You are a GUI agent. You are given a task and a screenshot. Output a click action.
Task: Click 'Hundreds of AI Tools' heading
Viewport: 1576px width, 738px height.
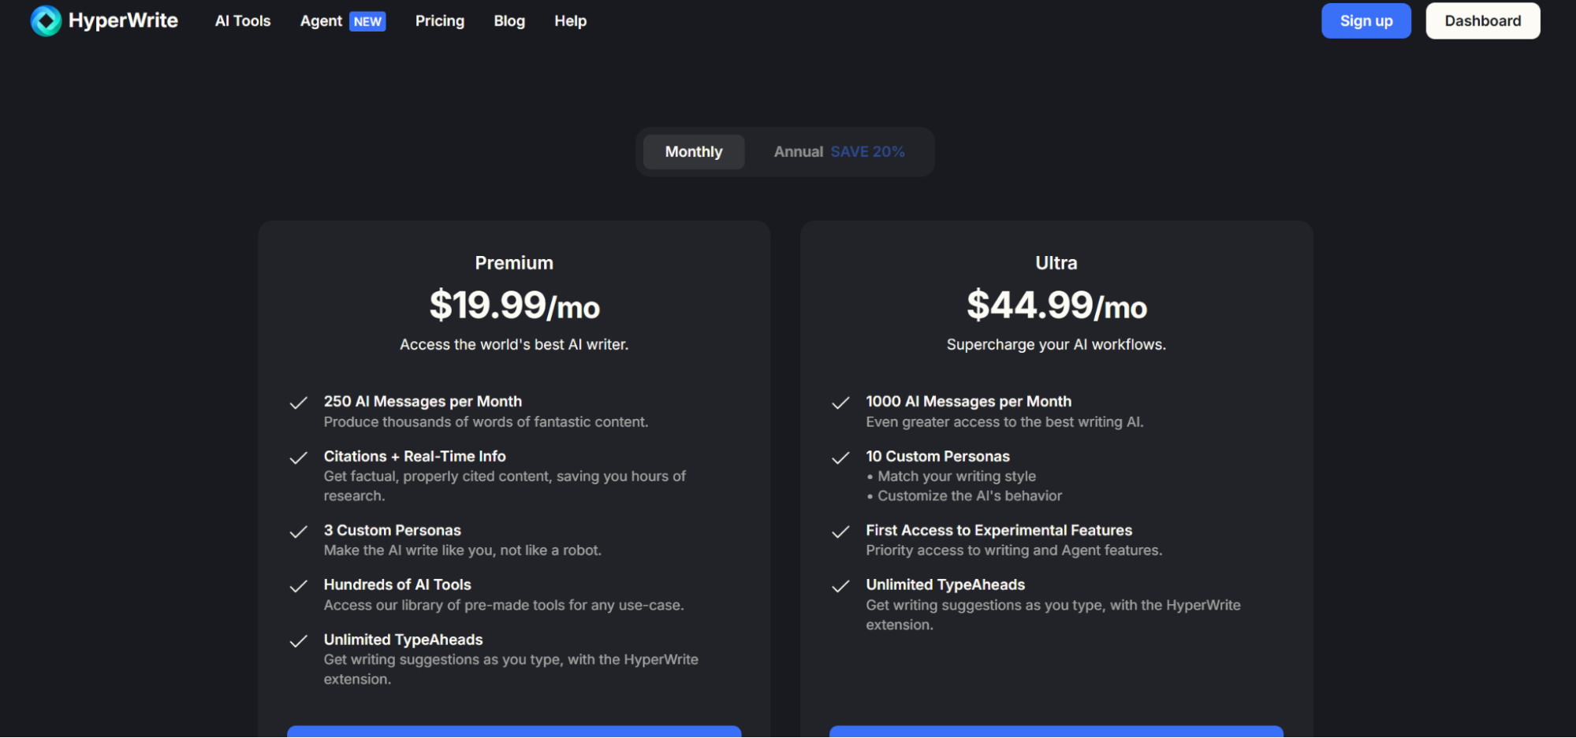(397, 585)
